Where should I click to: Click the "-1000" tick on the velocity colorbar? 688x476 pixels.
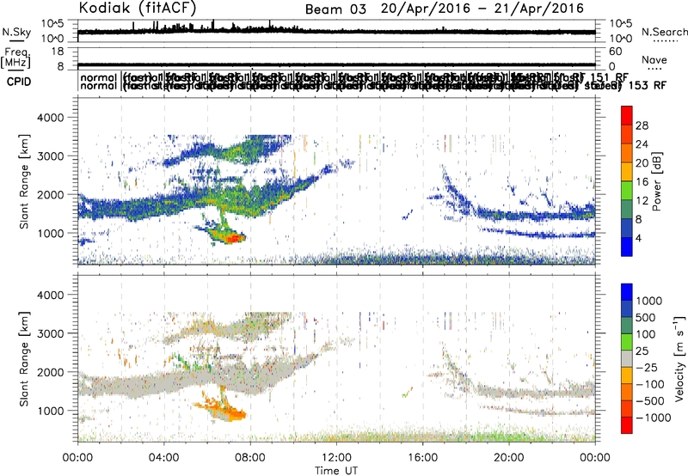[654, 418]
